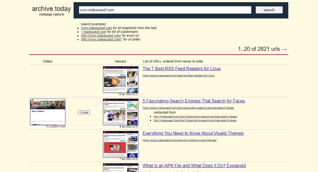Open the Vivaldi Themes snapshot thumbnail
Viewport: 318px width, 172px height.
point(121,144)
